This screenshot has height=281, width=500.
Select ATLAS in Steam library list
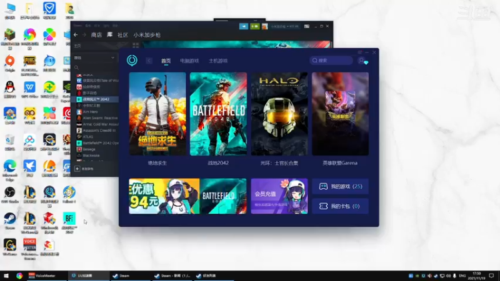85,137
